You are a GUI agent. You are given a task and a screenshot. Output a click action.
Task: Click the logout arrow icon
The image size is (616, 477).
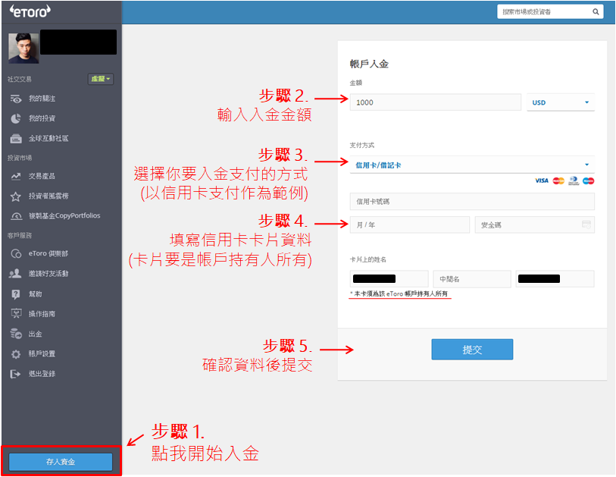(x=15, y=374)
